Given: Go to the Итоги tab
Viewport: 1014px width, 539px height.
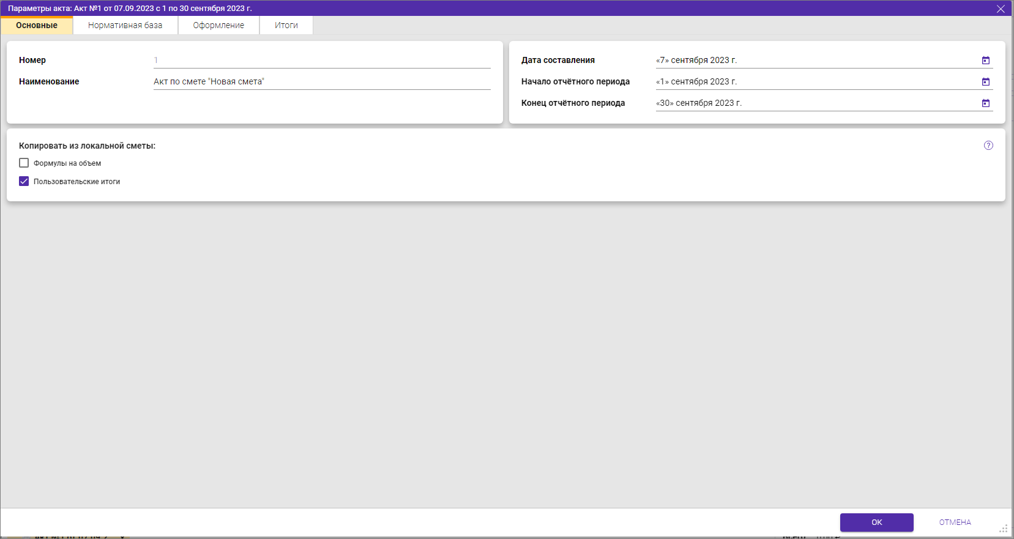Looking at the screenshot, I should pyautogui.click(x=286, y=26).
